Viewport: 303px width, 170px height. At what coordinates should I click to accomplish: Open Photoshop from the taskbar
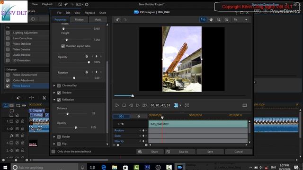click(x=147, y=167)
